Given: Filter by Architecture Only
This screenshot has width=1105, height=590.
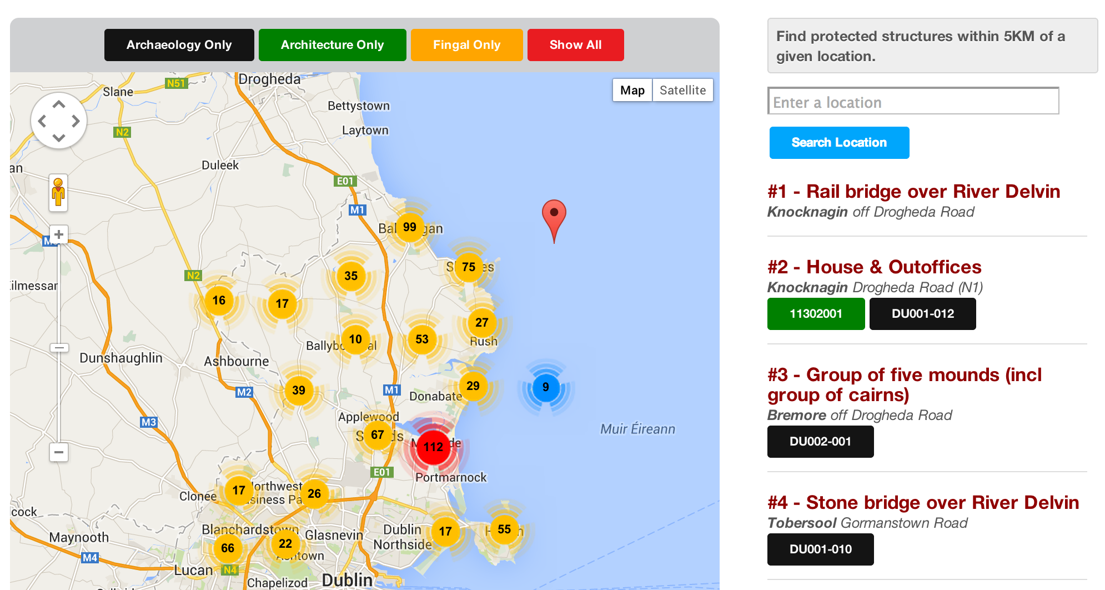Looking at the screenshot, I should tap(332, 45).
